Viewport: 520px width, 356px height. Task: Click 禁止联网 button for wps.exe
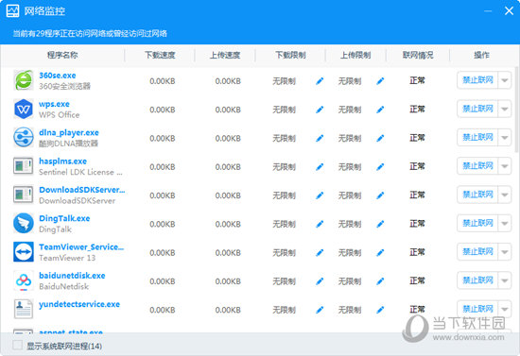[477, 109]
